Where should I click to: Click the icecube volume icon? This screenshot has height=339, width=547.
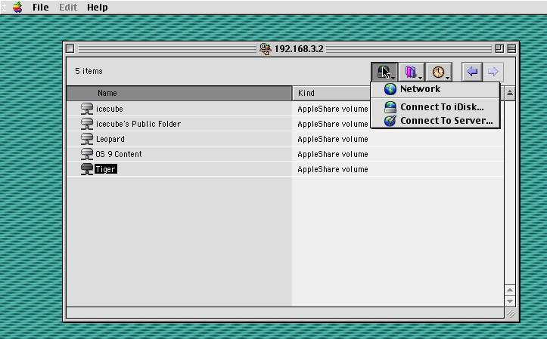(87, 109)
